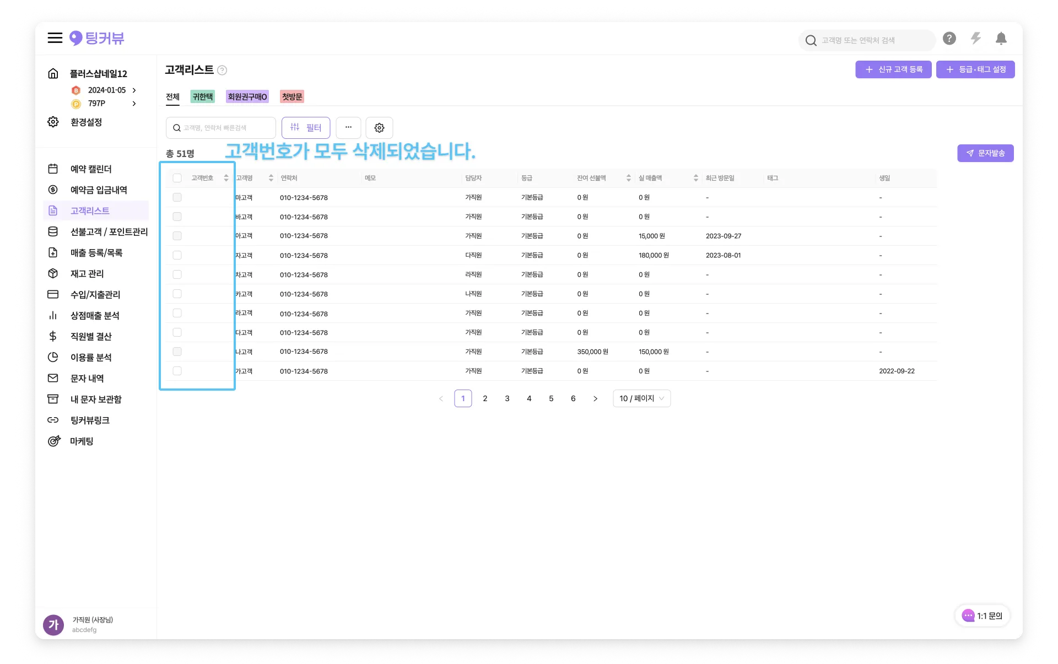This screenshot has height=664, width=1058.
Task: Open the hamburger menu icon
Action: click(55, 38)
